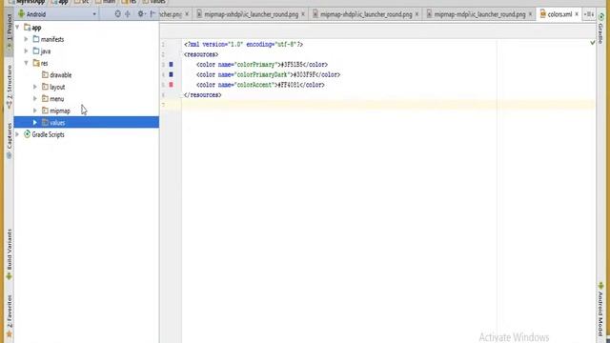Close the mipmap-xhdpi ic_launcher_round.png tab
The image size is (610, 343).
click(x=417, y=14)
